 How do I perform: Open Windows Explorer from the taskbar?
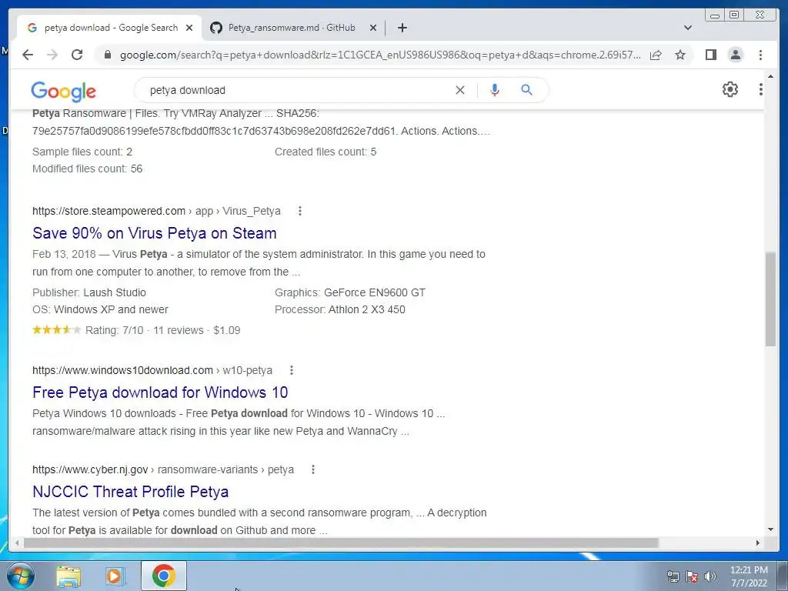coord(68,576)
